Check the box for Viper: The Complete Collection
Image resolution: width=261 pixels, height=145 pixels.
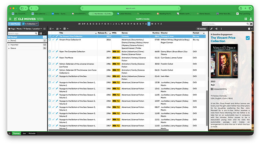point(50,51)
